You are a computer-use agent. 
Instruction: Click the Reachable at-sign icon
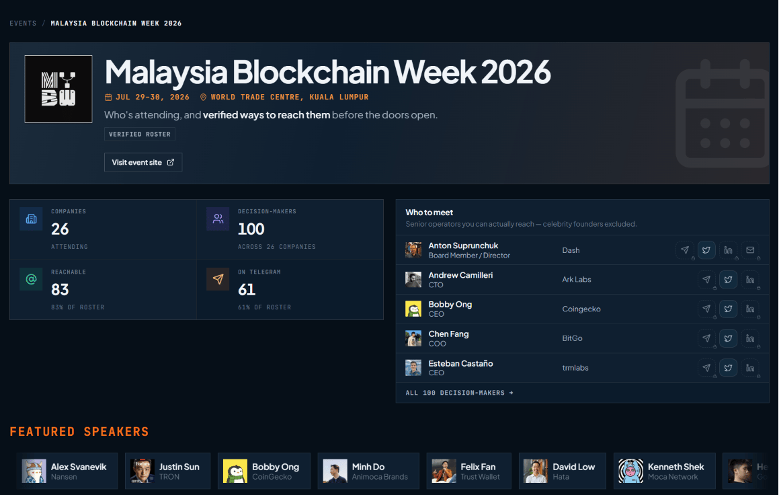point(31,279)
